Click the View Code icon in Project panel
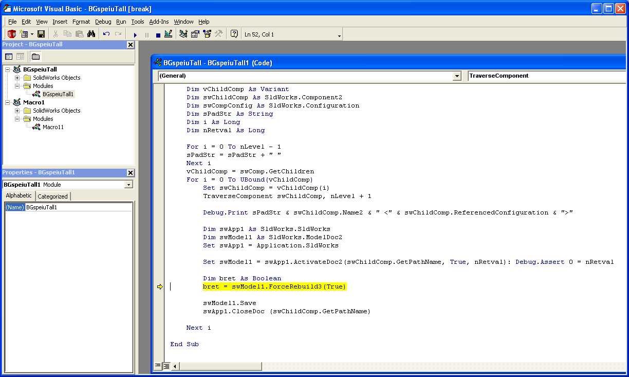 tap(9, 57)
